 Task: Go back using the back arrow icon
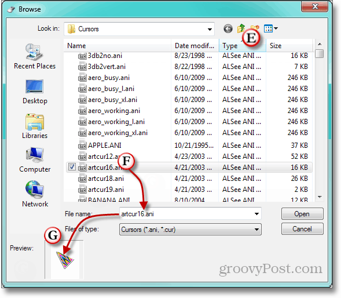(228, 28)
